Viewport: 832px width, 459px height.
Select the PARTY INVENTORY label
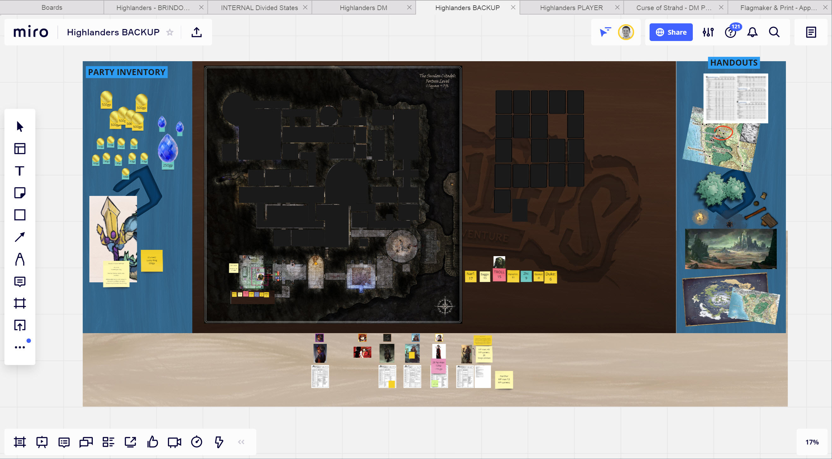pos(127,72)
